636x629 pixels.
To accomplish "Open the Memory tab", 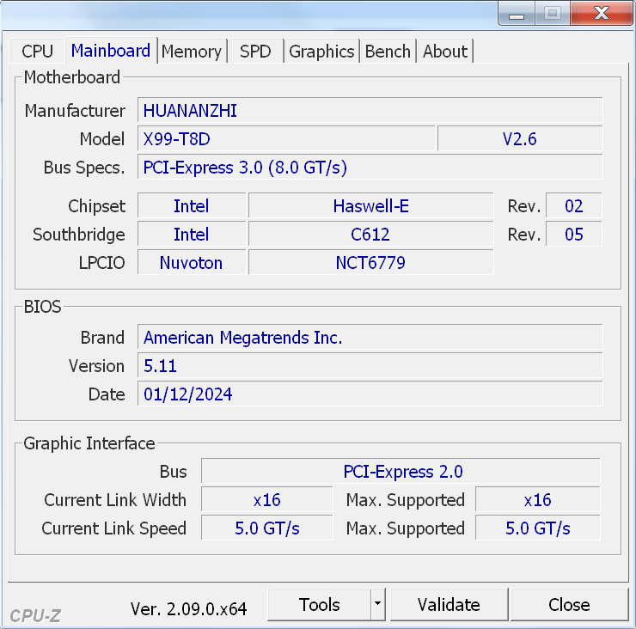I will [192, 52].
